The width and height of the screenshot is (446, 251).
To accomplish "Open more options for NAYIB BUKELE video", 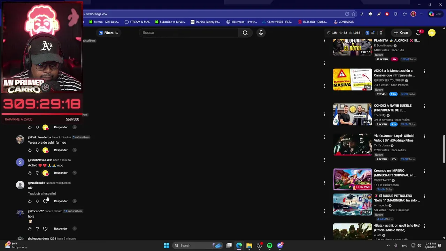I will 424,106.
